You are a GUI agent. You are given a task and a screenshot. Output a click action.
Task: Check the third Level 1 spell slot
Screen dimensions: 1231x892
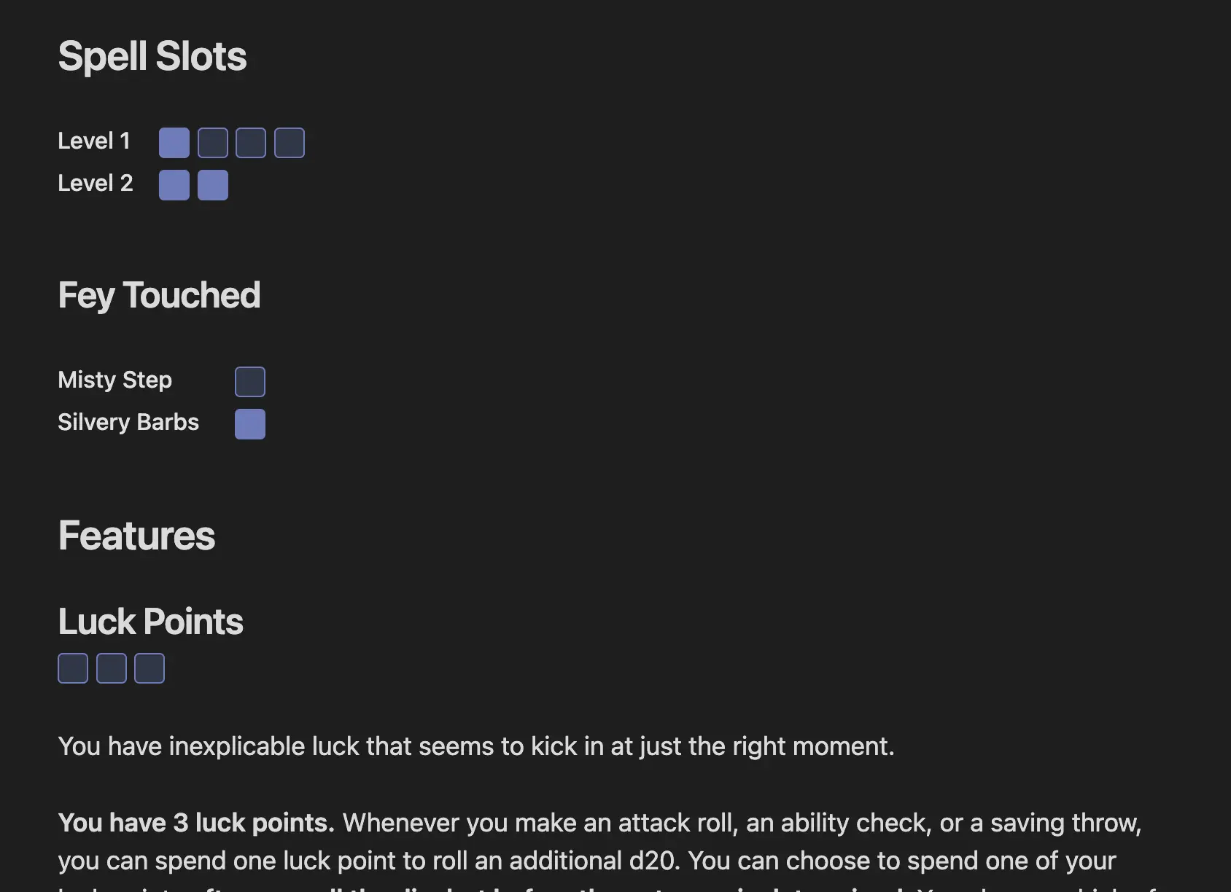tap(251, 143)
